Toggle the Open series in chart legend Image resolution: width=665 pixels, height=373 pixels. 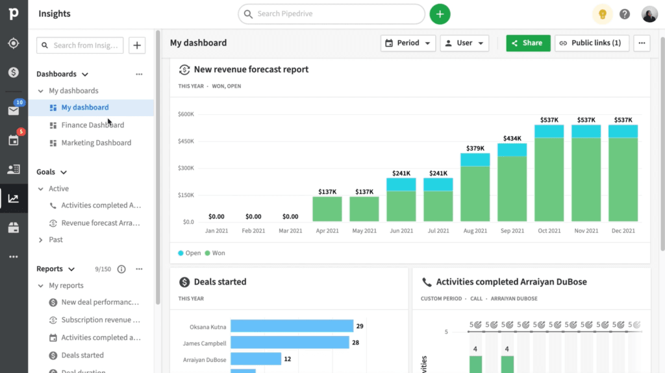coord(189,253)
